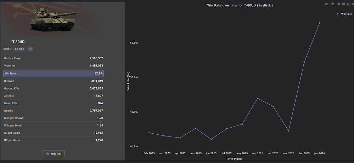Click the sep 2025 peak data point

[258, 98]
